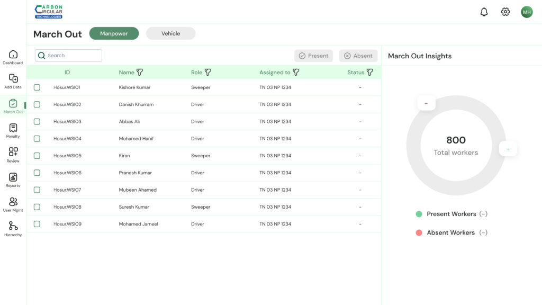The image size is (542, 305).
Task: Open notifications bell icon
Action: click(484, 12)
